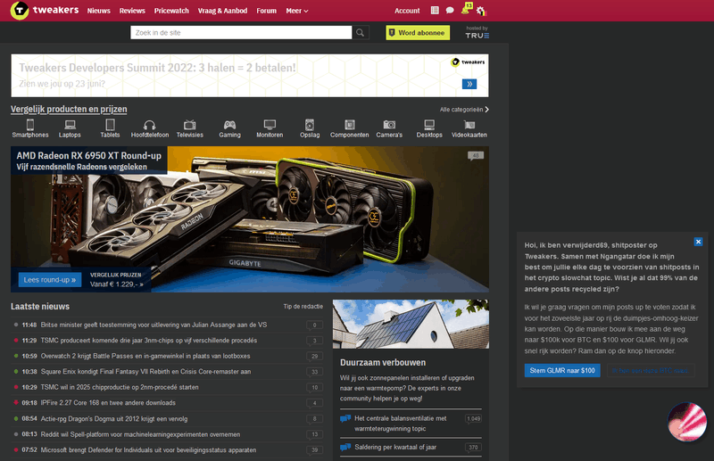Open the Account menu item

coord(407,11)
